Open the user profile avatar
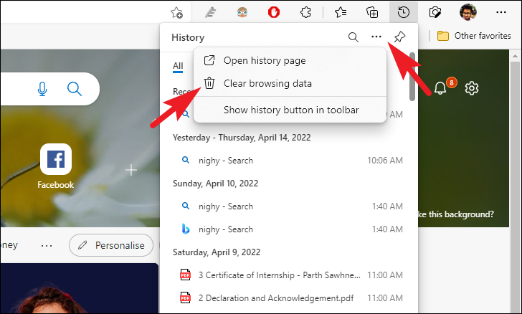This screenshot has height=314, width=522. click(x=468, y=12)
